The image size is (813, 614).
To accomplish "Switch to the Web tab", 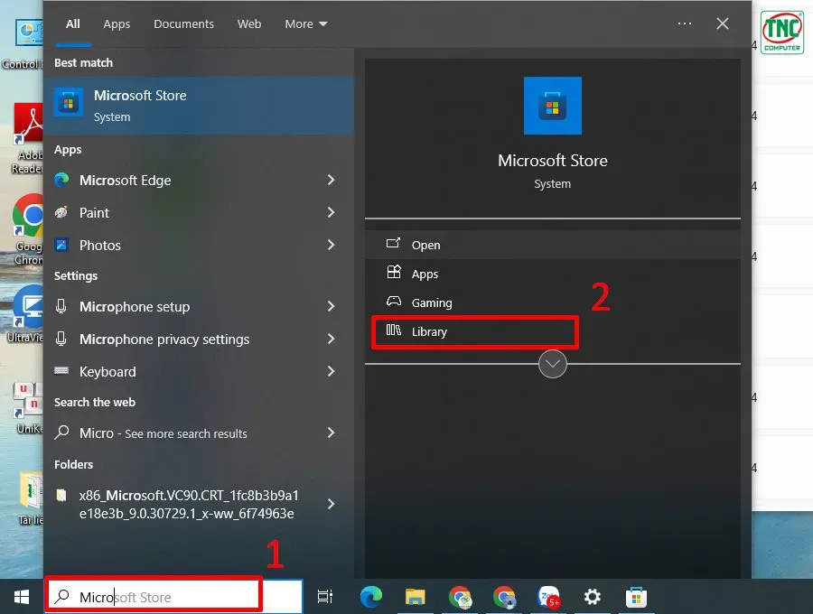I will tap(249, 23).
